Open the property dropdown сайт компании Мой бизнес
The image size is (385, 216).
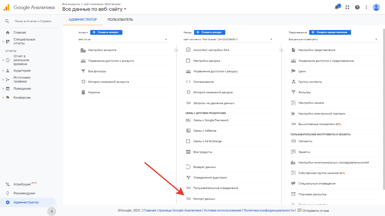tap(228, 39)
